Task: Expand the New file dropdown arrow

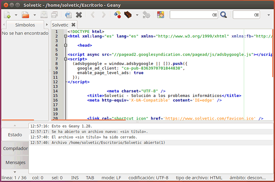Action: [16, 15]
